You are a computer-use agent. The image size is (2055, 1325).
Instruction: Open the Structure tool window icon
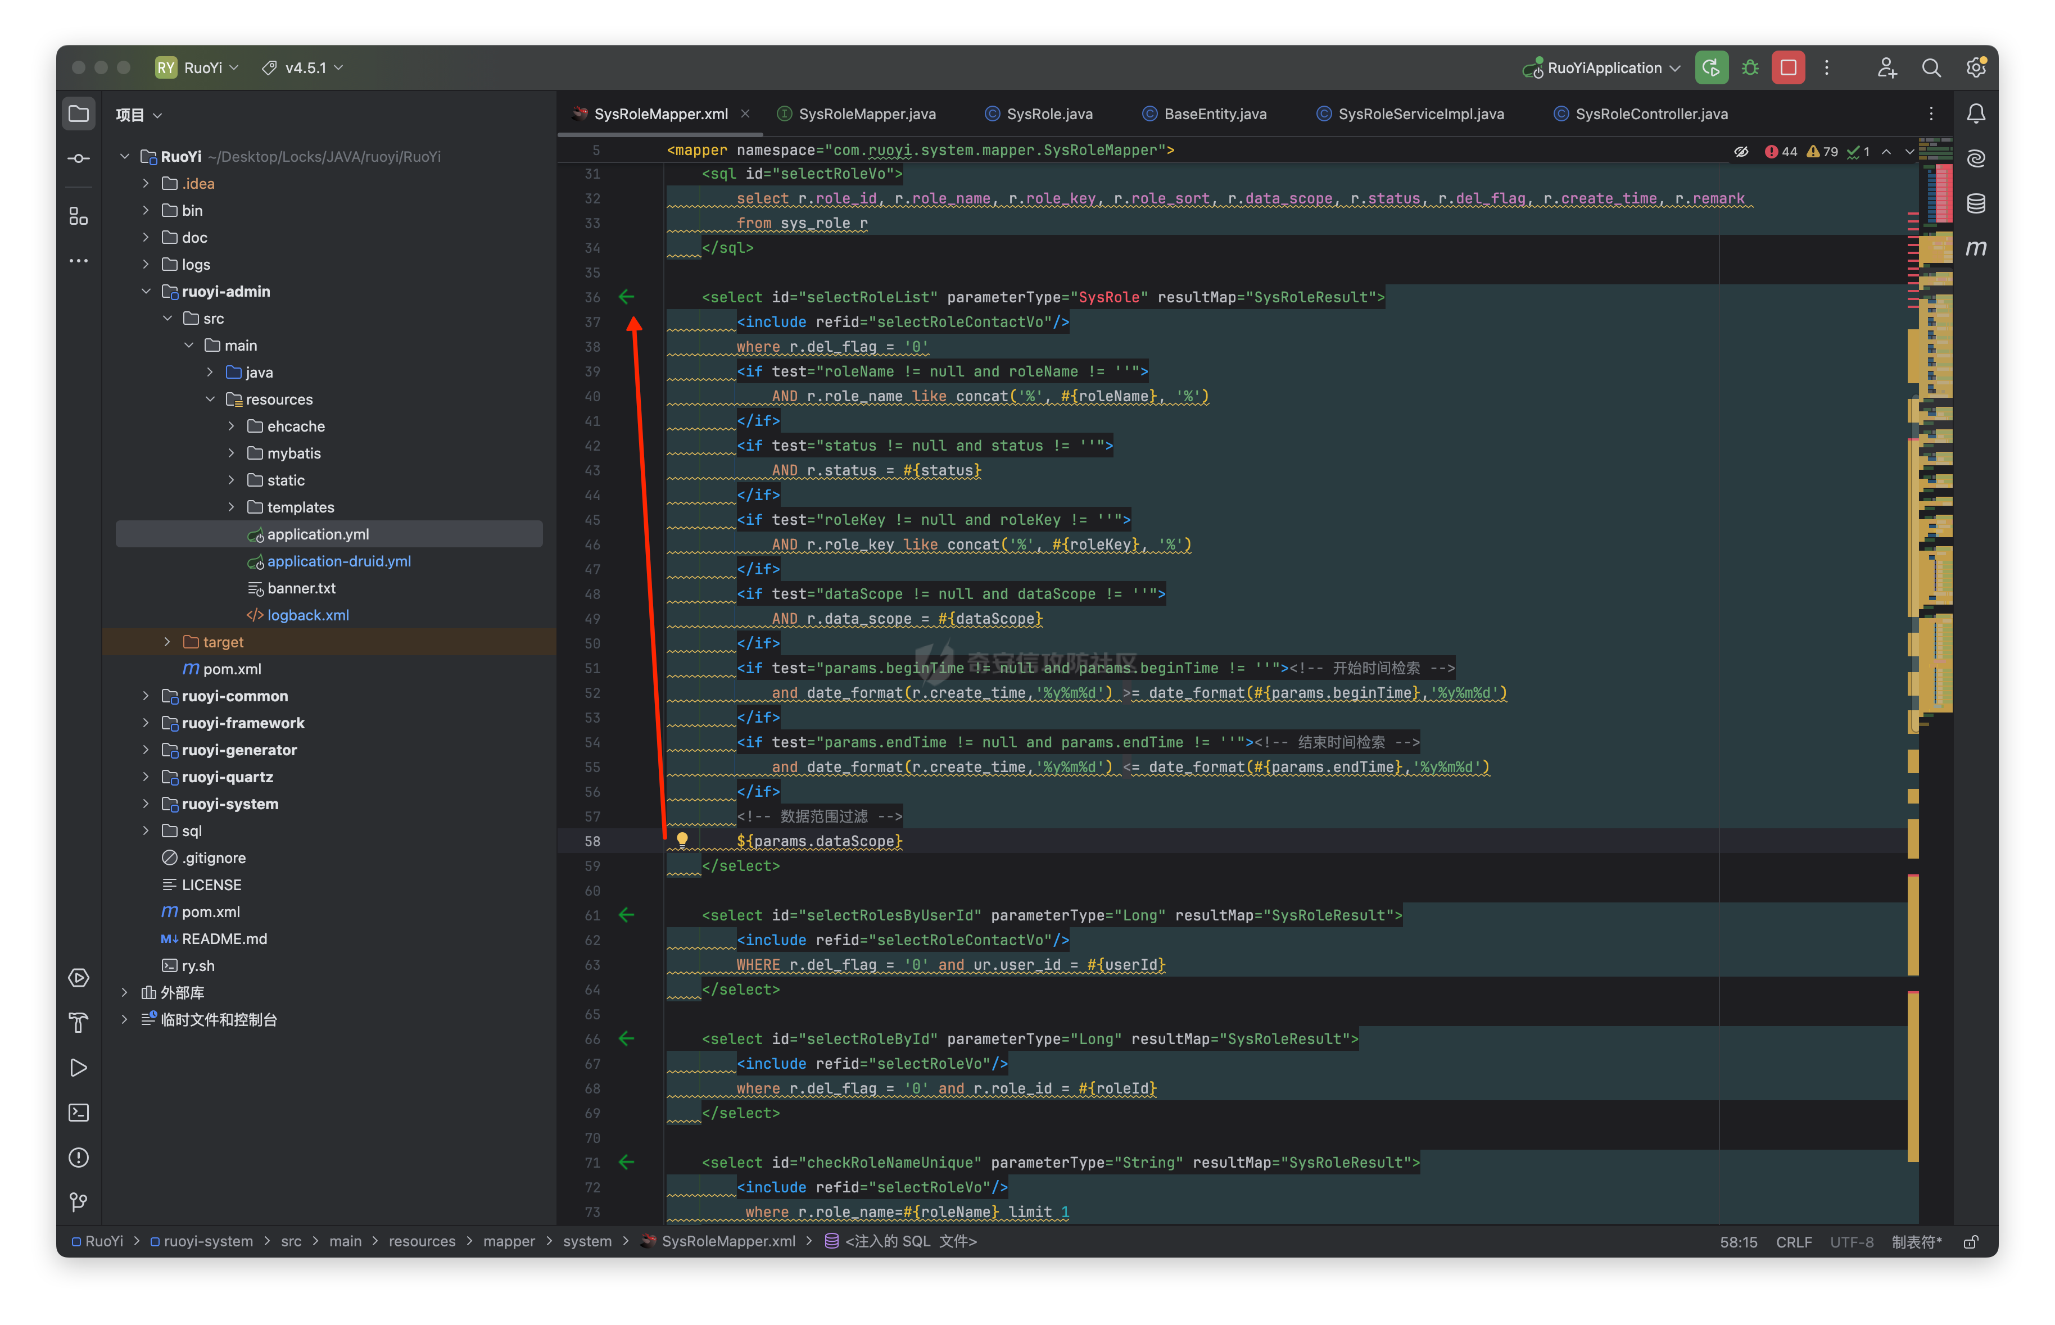pos(78,216)
